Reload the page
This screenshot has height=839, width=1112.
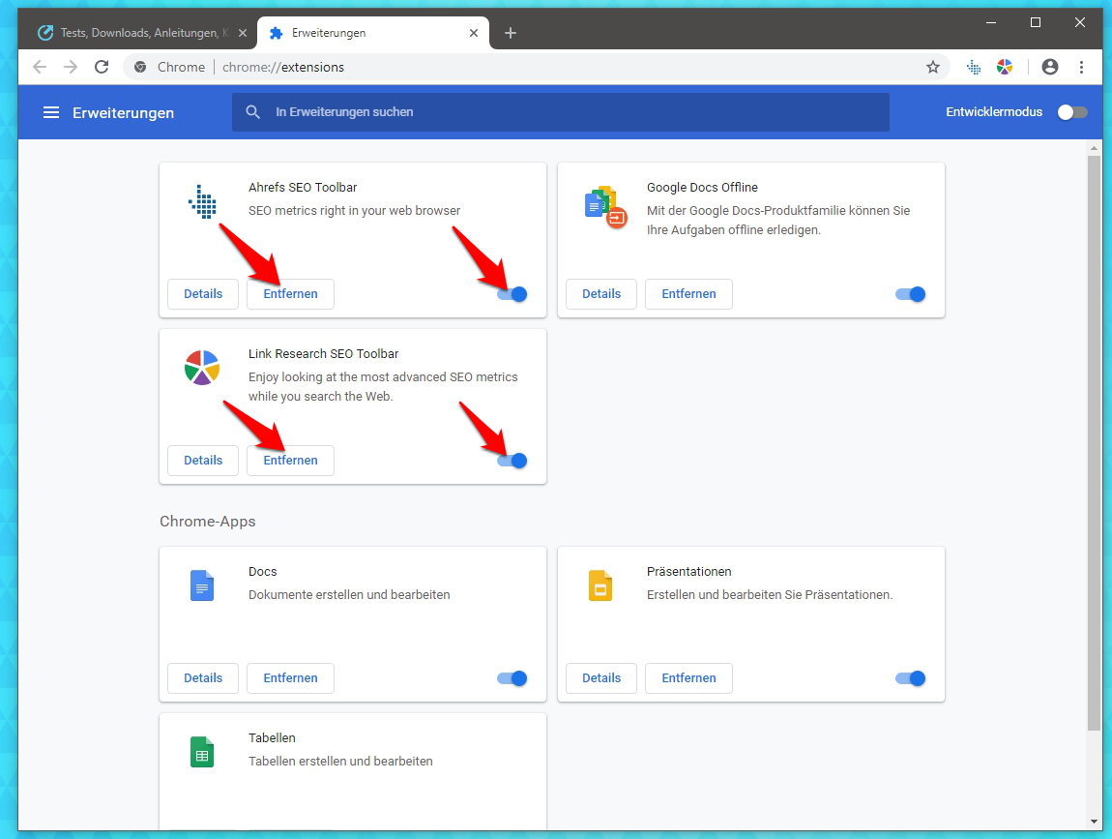click(102, 68)
